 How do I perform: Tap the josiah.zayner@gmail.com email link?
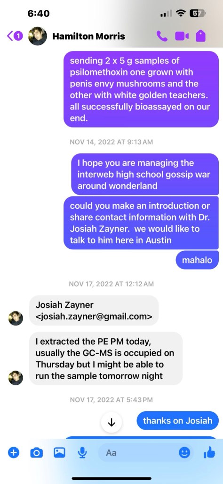pyautogui.click(x=94, y=316)
